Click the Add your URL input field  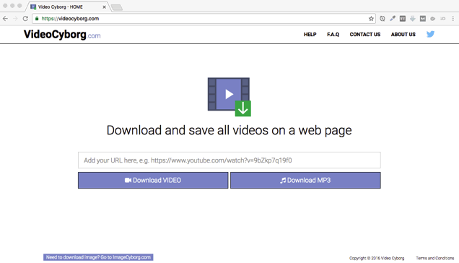[x=229, y=160]
